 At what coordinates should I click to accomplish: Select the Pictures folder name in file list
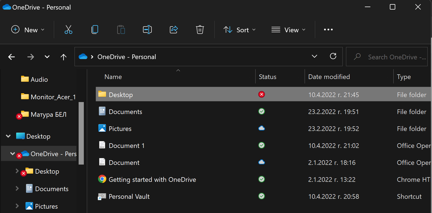coord(120,129)
